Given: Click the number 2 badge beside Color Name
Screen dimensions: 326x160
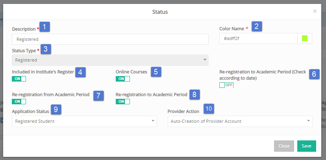Looking at the screenshot, I should coord(257,26).
